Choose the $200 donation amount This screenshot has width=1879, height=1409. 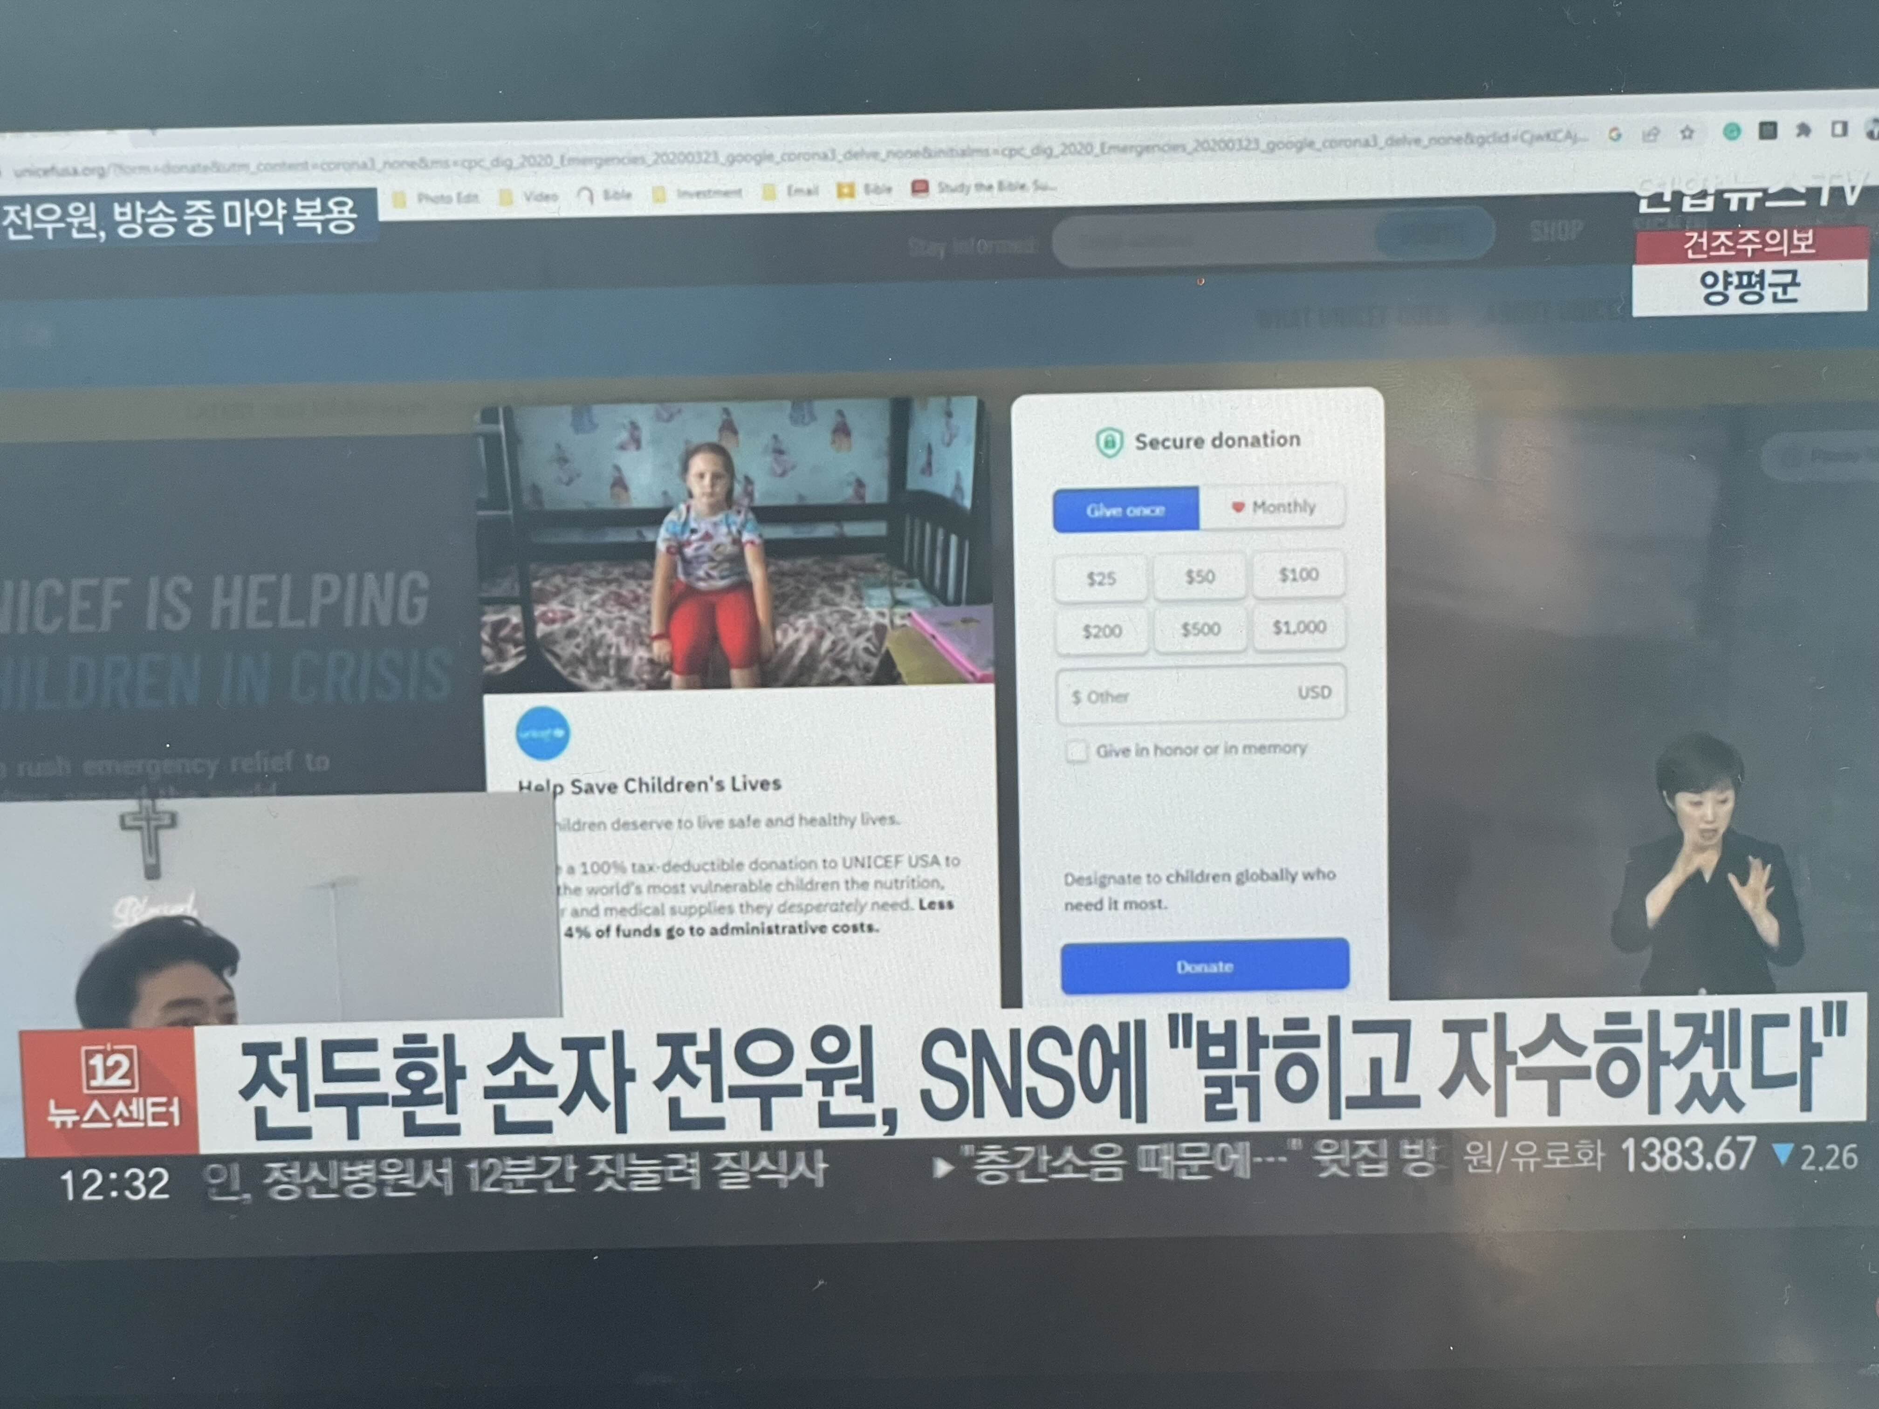click(1102, 631)
